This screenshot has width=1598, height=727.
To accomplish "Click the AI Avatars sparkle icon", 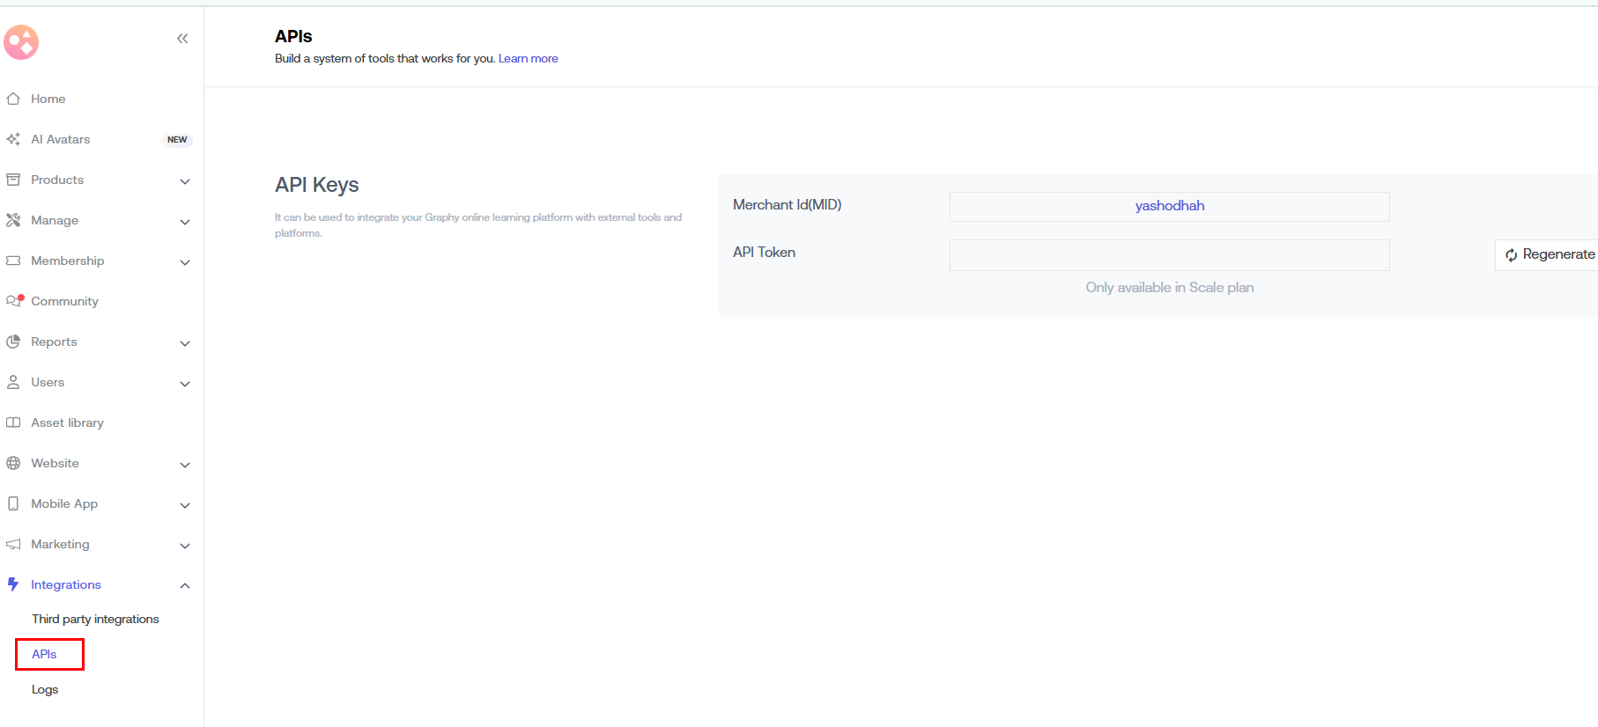I will [13, 139].
